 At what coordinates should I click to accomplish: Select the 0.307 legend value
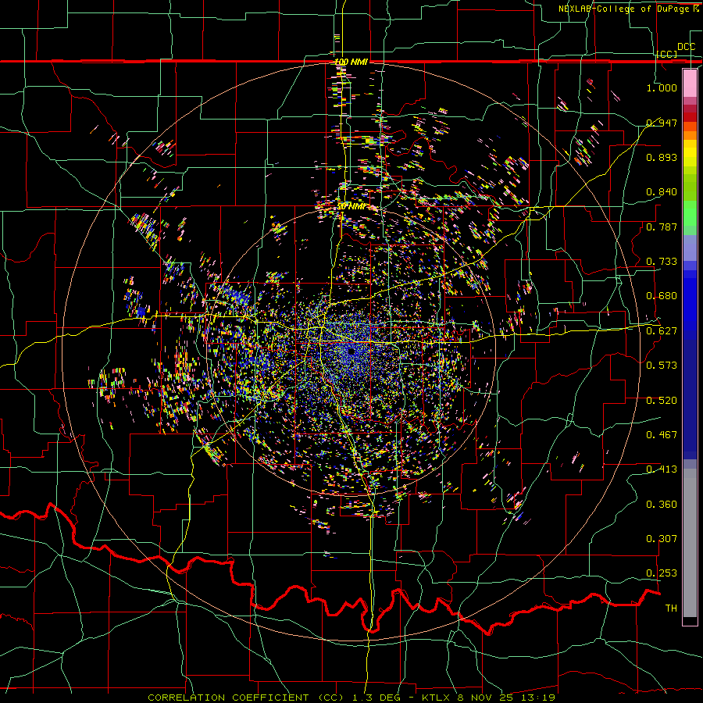(x=662, y=539)
